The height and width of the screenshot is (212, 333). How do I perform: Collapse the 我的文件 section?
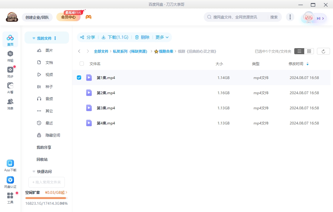coord(34,38)
